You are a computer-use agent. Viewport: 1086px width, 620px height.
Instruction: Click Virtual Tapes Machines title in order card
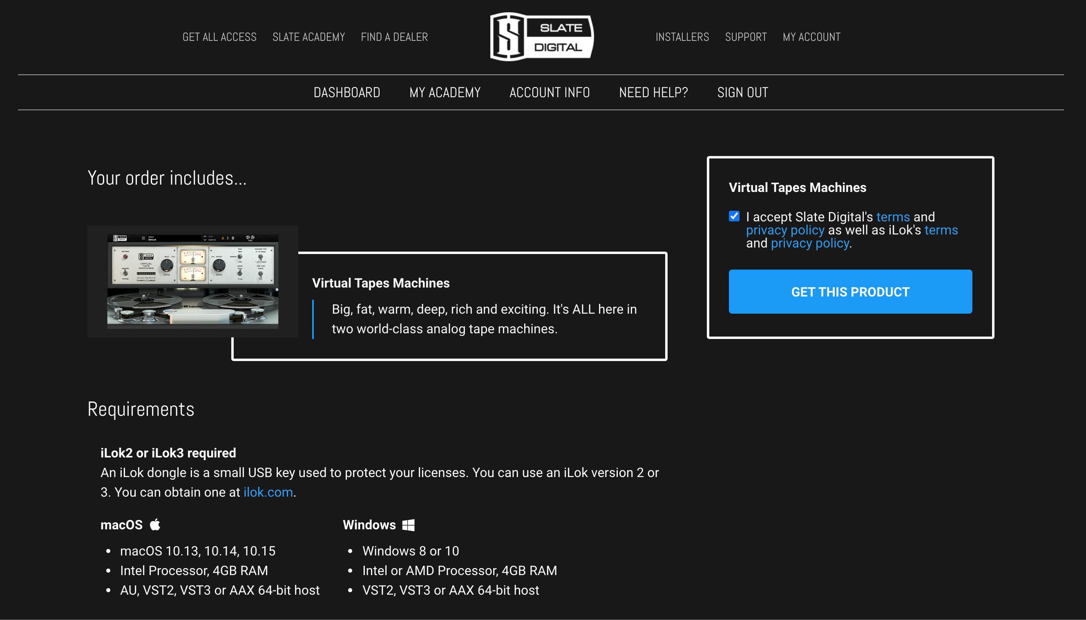click(x=381, y=283)
